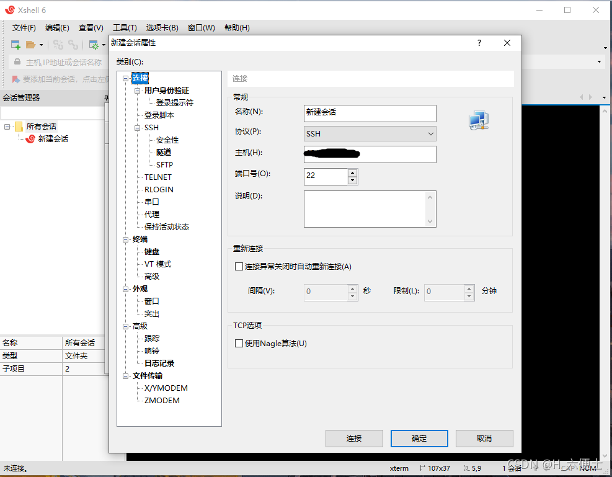Open the address bar dropdown arrow
The image size is (612, 477).
(599, 61)
